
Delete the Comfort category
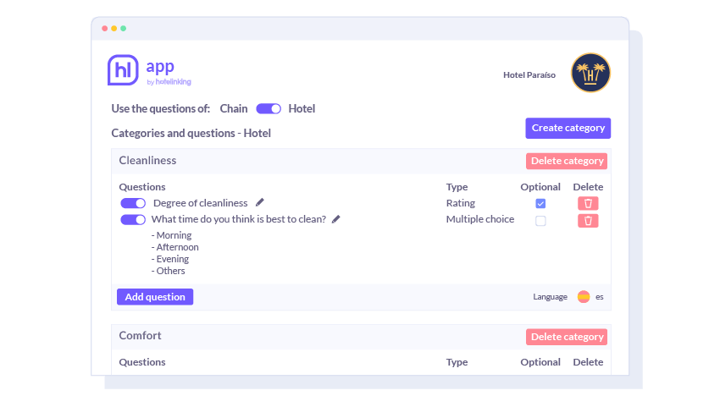pyautogui.click(x=567, y=337)
